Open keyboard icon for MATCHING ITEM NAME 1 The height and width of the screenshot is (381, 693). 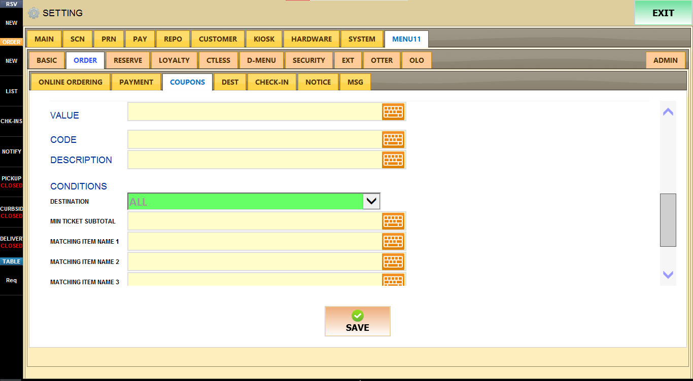393,241
